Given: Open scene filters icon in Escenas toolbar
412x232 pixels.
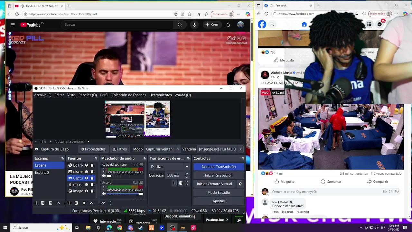Looking at the screenshot, I should pyautogui.click(x=51, y=203).
